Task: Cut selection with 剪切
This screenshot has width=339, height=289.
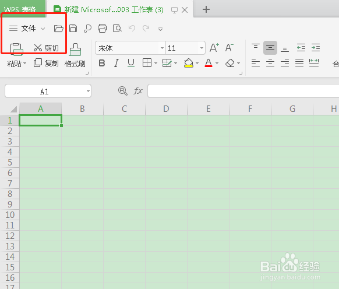Action: 46,48
